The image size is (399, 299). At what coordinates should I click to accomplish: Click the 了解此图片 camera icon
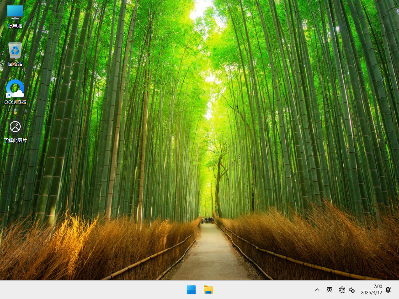15,127
